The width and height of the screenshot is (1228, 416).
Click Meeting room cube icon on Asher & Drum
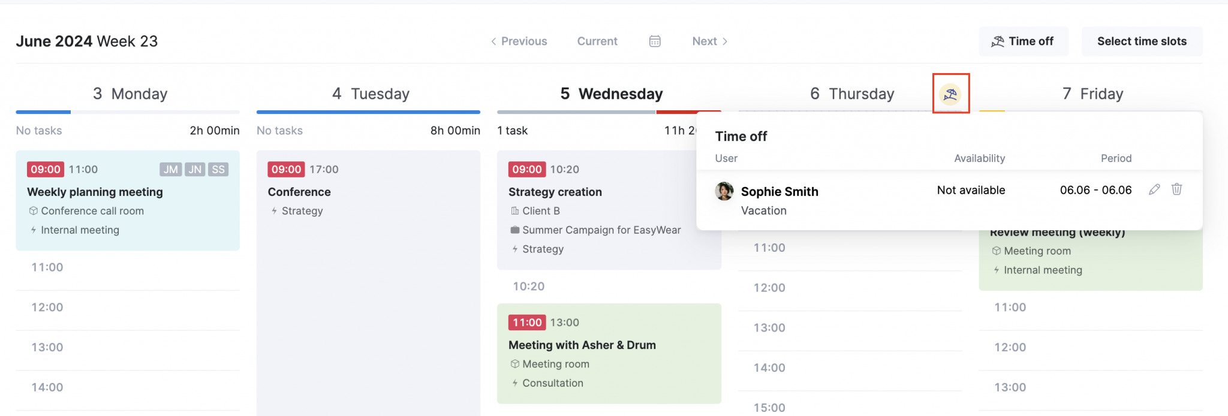coord(514,364)
